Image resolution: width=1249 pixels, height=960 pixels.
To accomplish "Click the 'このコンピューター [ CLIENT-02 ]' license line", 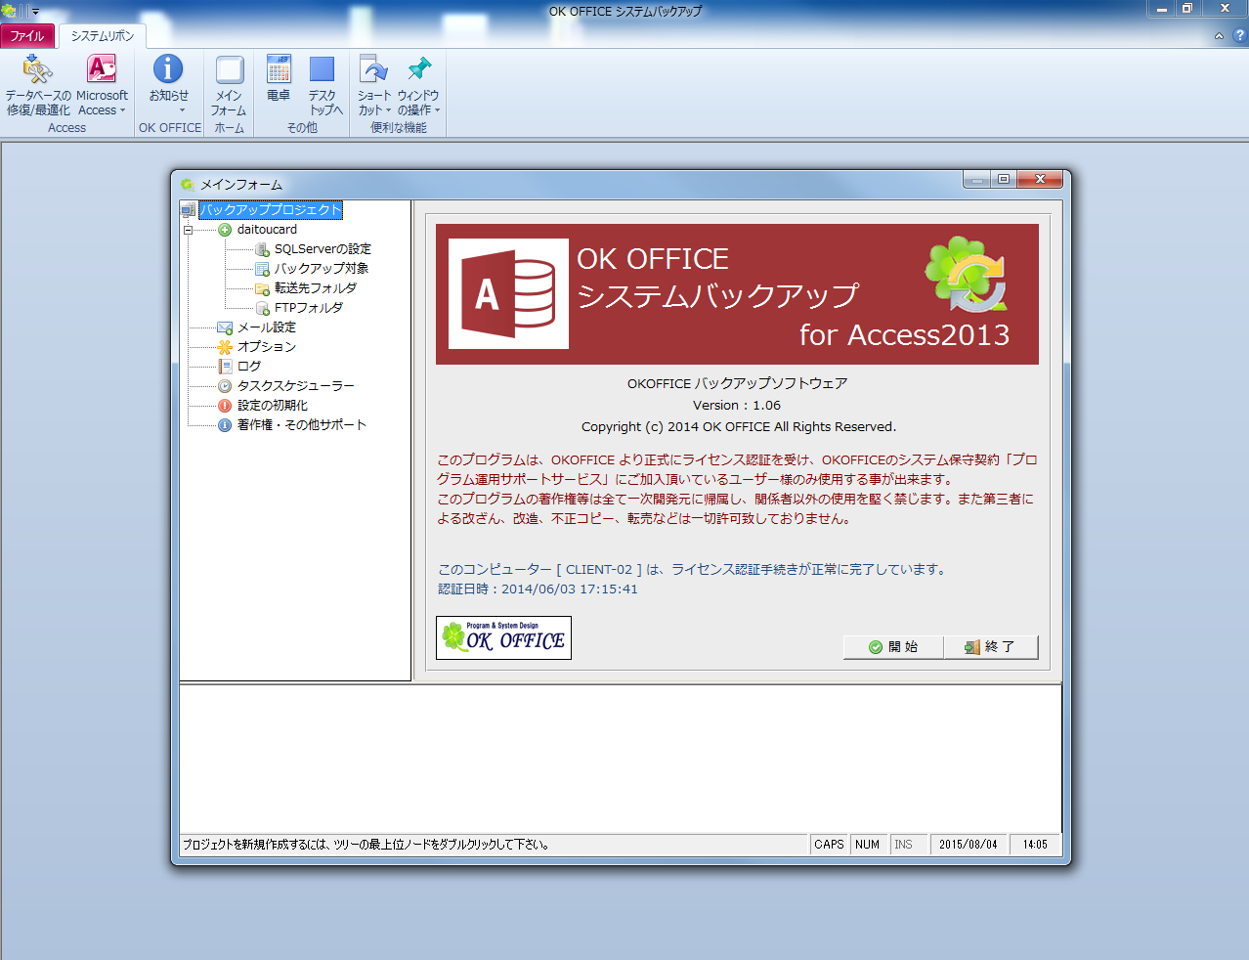I will click(693, 570).
